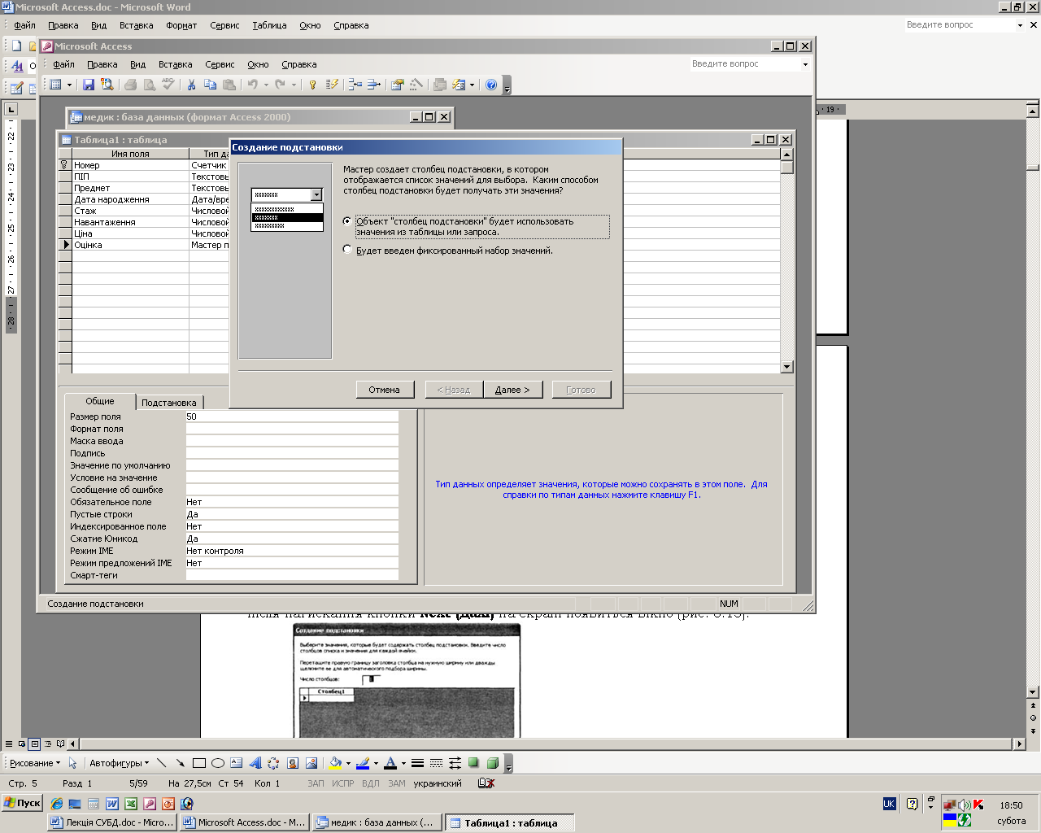
Task: Click the Пуск Start button
Action: [x=22, y=803]
